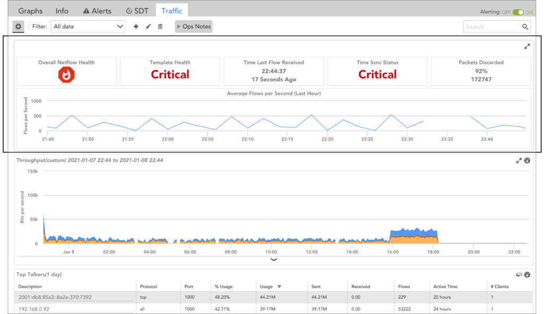Sort by Usage column arrow
The width and height of the screenshot is (544, 314).
[279, 286]
